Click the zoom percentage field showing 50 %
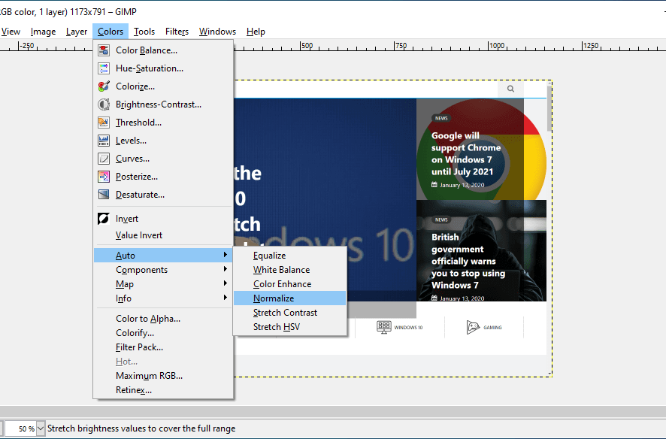This screenshot has width=666, height=439. point(20,428)
